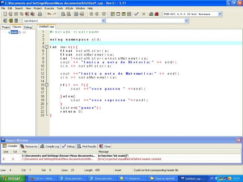Click the checkmark Debug icon
Image resolution: width=243 pixels, height=182 pixels.
pos(136,14)
